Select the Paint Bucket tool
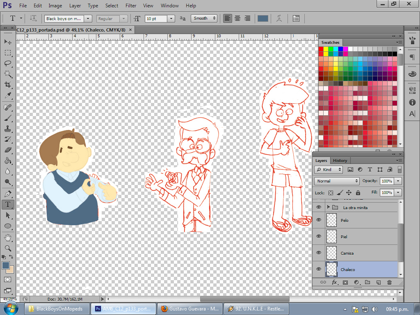The width and height of the screenshot is (420, 315). point(8,161)
